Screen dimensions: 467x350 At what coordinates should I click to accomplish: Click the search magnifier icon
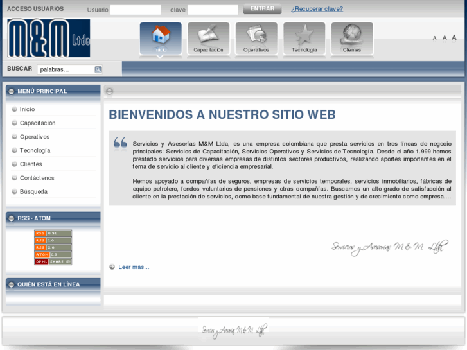98,69
